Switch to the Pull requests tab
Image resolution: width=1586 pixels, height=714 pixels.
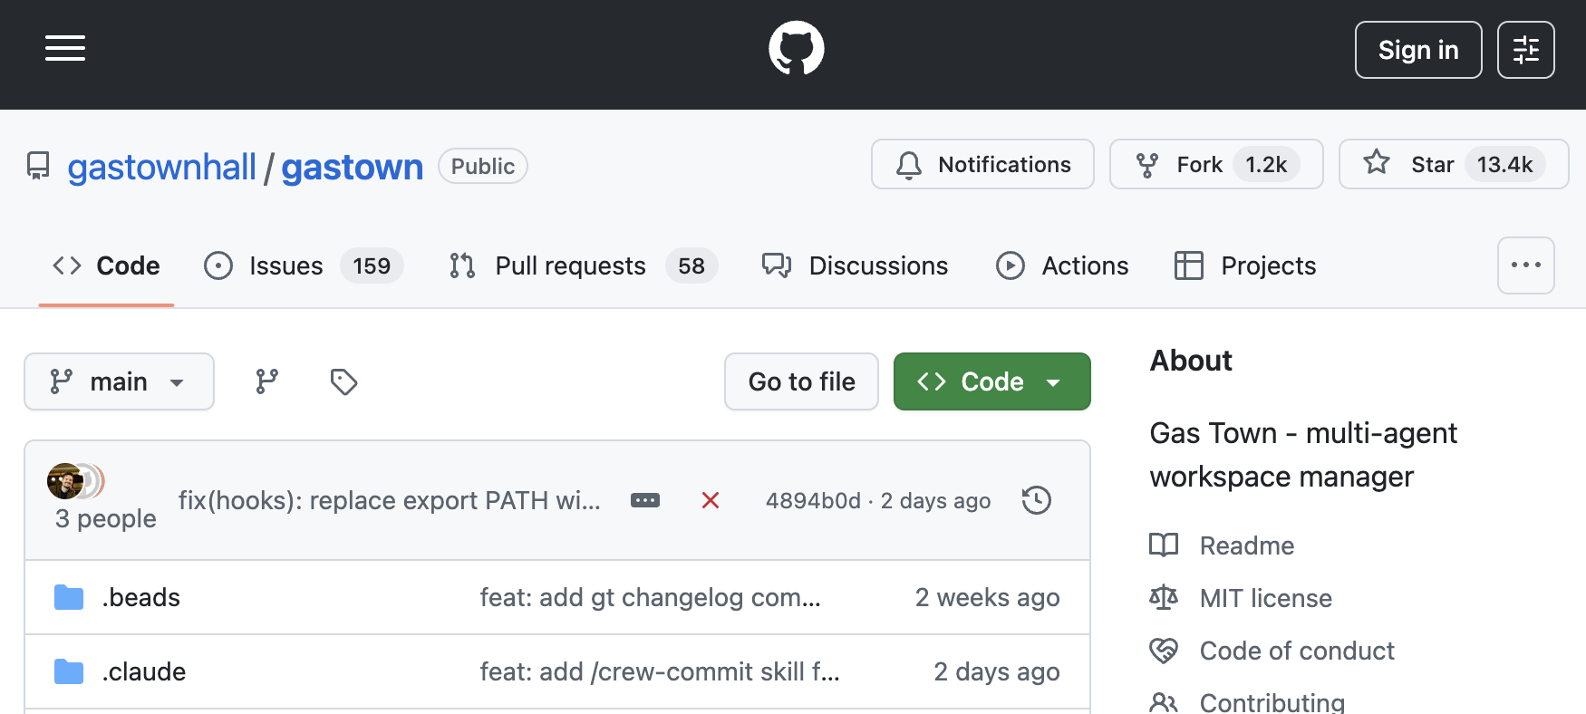pyautogui.click(x=570, y=265)
